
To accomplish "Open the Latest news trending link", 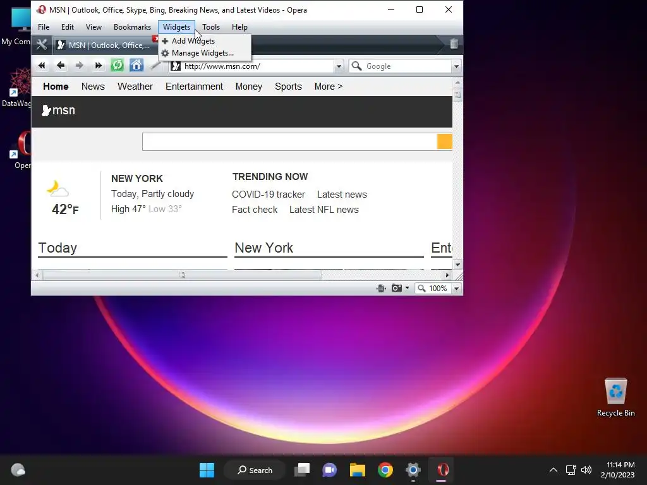I will point(342,195).
